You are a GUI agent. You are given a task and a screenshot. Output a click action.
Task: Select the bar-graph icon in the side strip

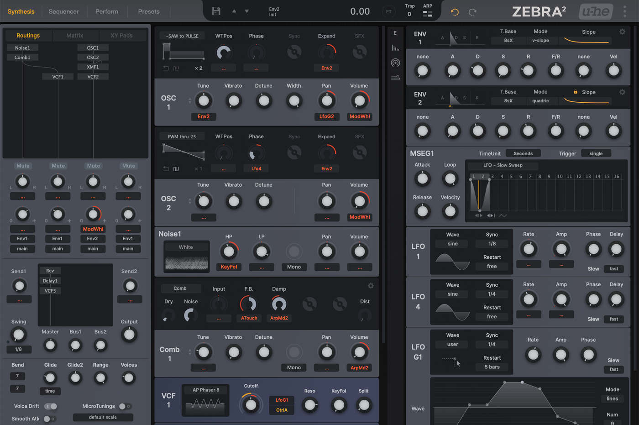coord(395,48)
